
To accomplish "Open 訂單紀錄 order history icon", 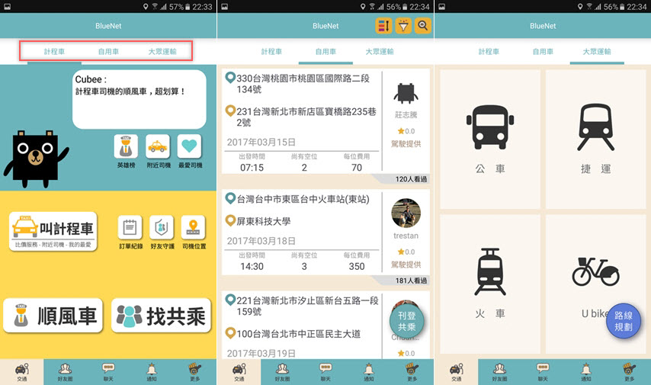I will [130, 227].
